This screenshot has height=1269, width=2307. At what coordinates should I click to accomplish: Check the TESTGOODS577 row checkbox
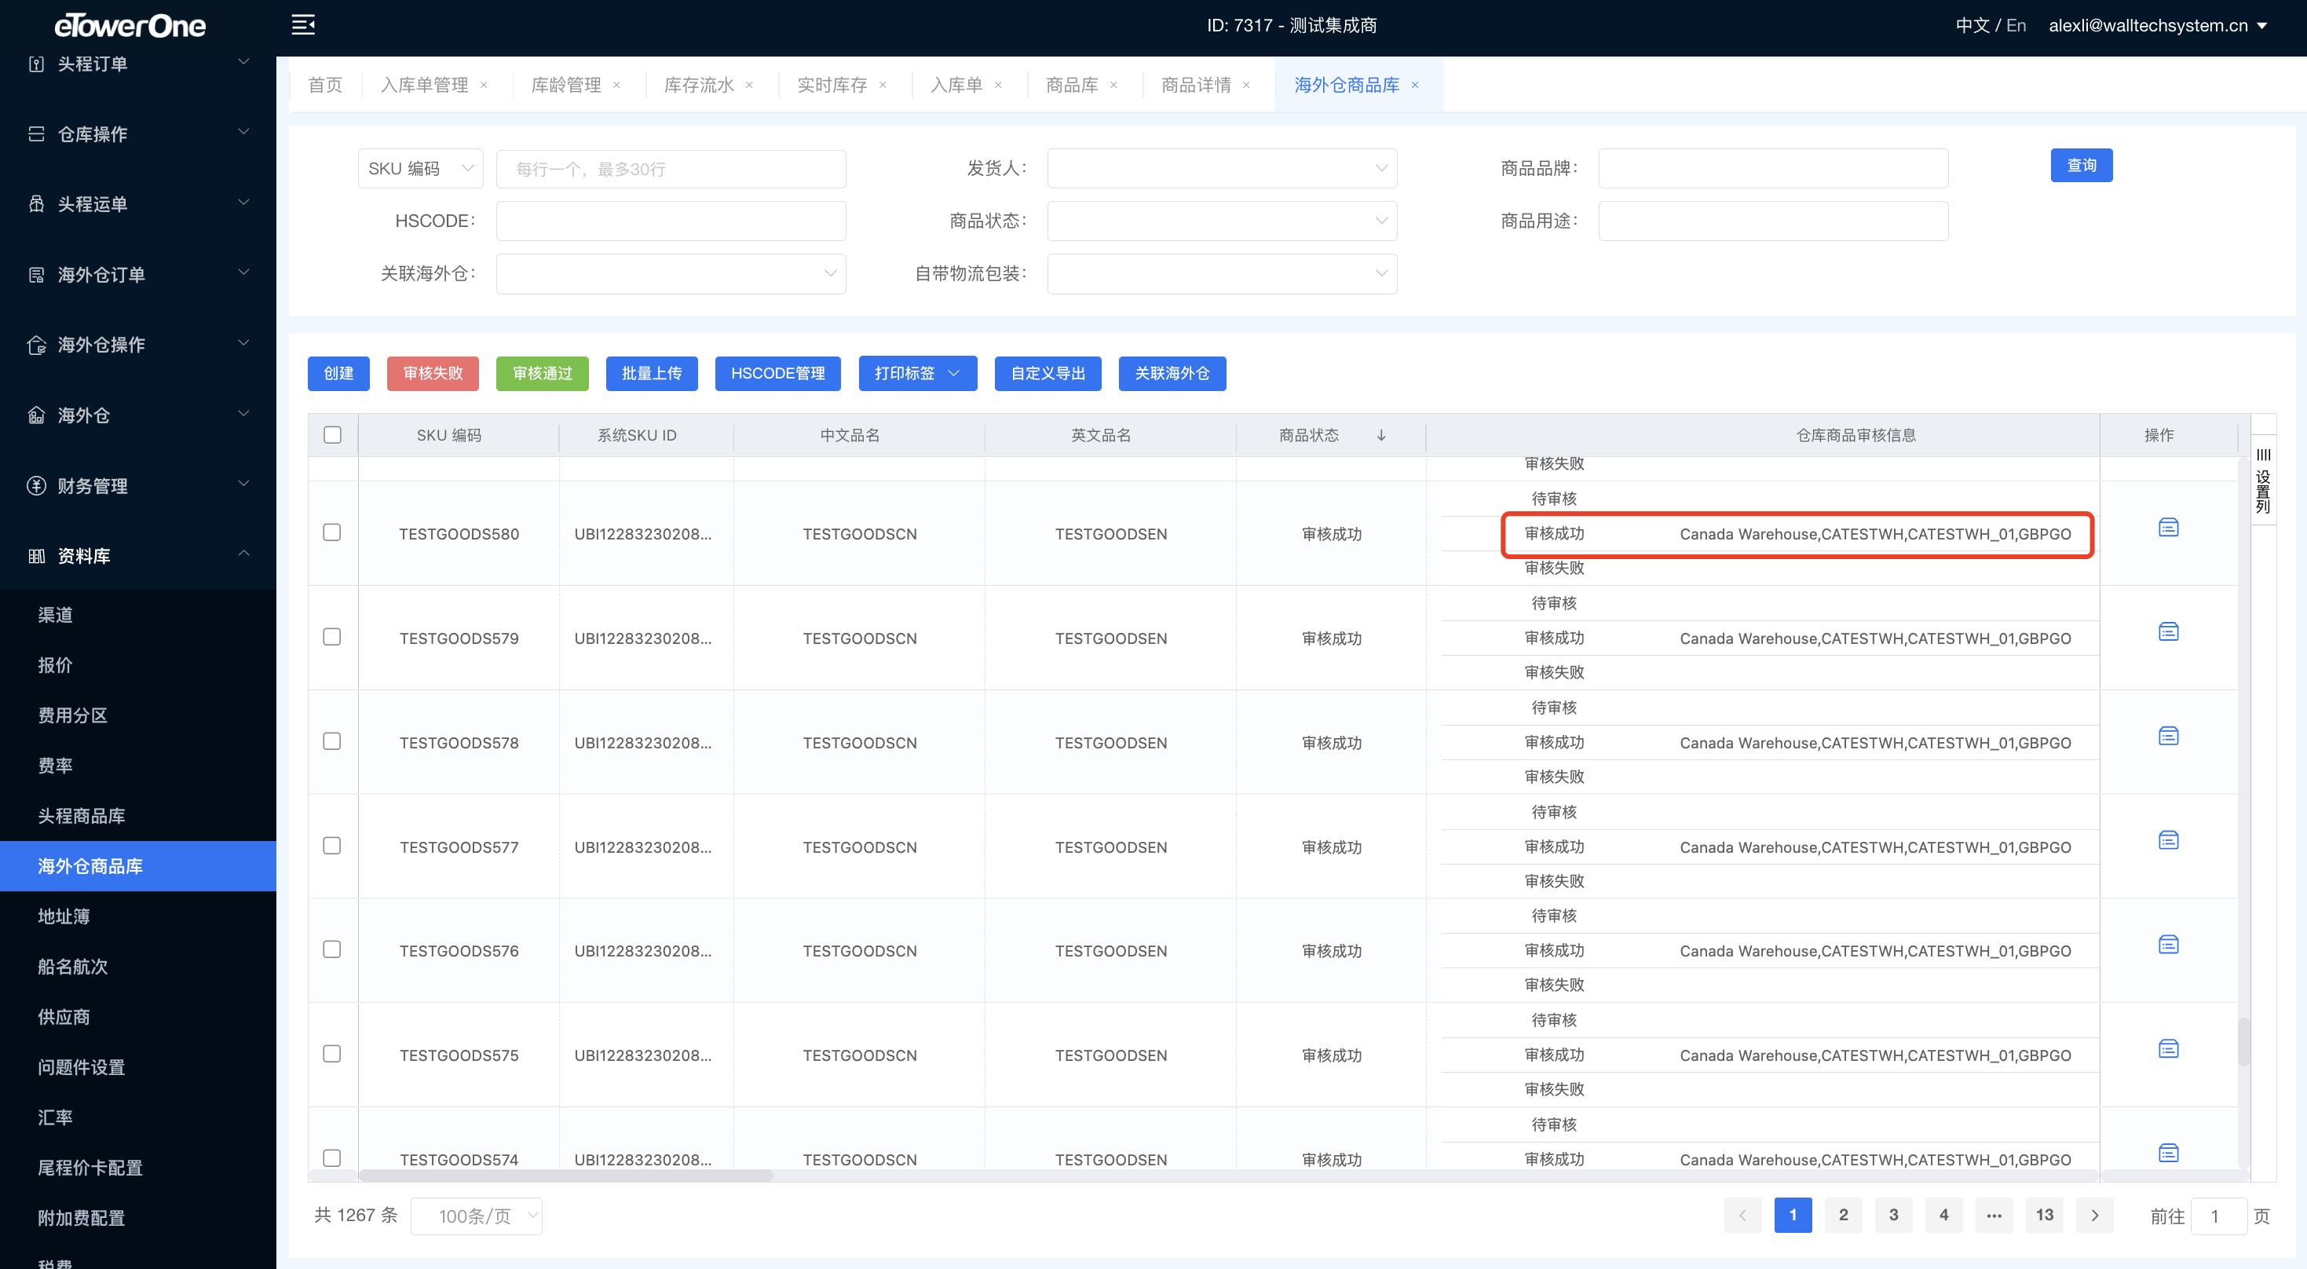(331, 846)
